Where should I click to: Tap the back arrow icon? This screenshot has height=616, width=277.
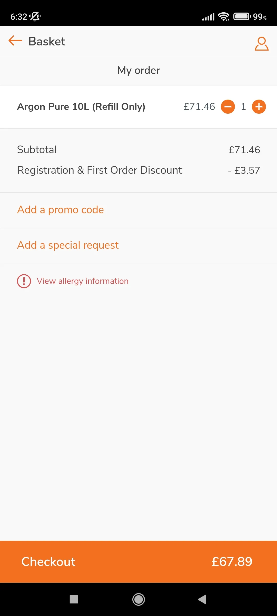pos(15,41)
